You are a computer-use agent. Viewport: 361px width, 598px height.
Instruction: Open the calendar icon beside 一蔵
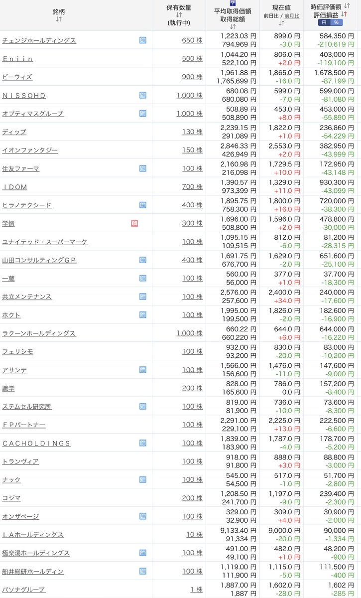coord(142,278)
